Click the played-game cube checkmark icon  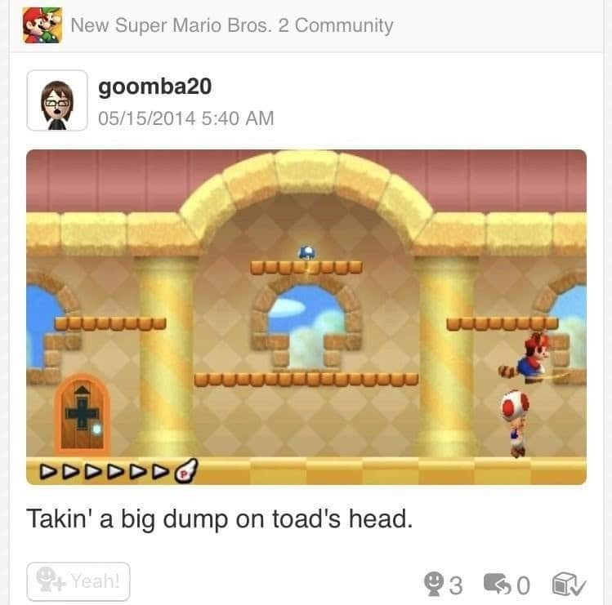[x=569, y=584]
